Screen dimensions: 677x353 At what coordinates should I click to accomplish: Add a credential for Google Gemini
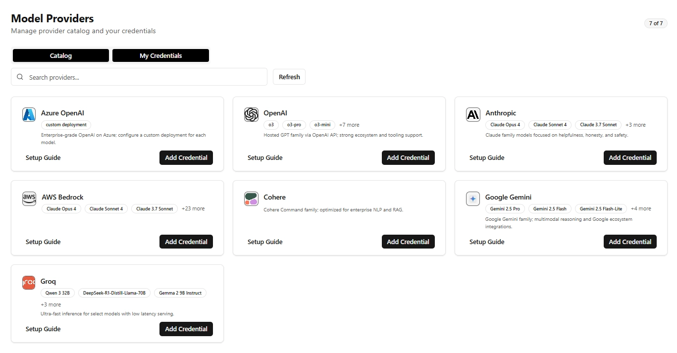point(630,242)
